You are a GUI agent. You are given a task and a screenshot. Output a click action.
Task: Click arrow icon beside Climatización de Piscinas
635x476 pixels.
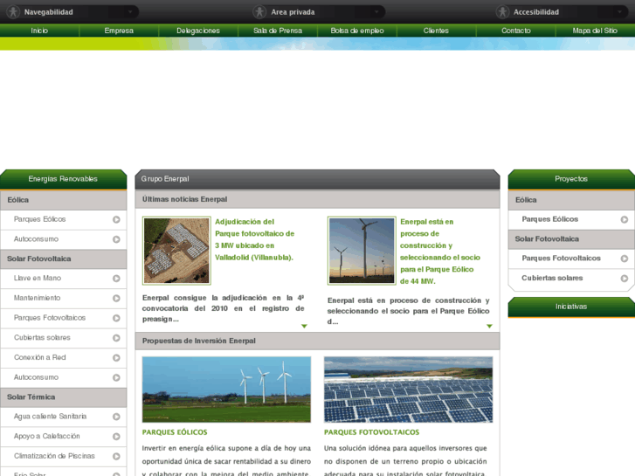116,457
